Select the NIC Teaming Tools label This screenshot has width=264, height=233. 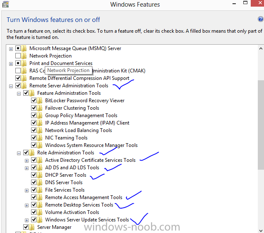66,138
